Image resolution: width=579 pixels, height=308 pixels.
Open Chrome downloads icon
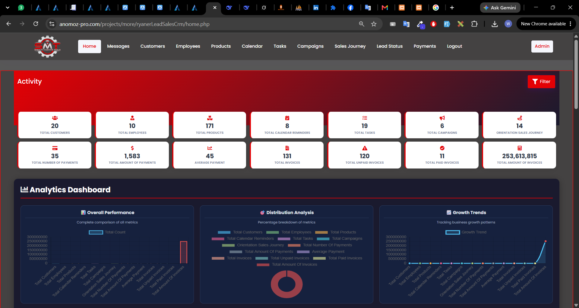495,24
